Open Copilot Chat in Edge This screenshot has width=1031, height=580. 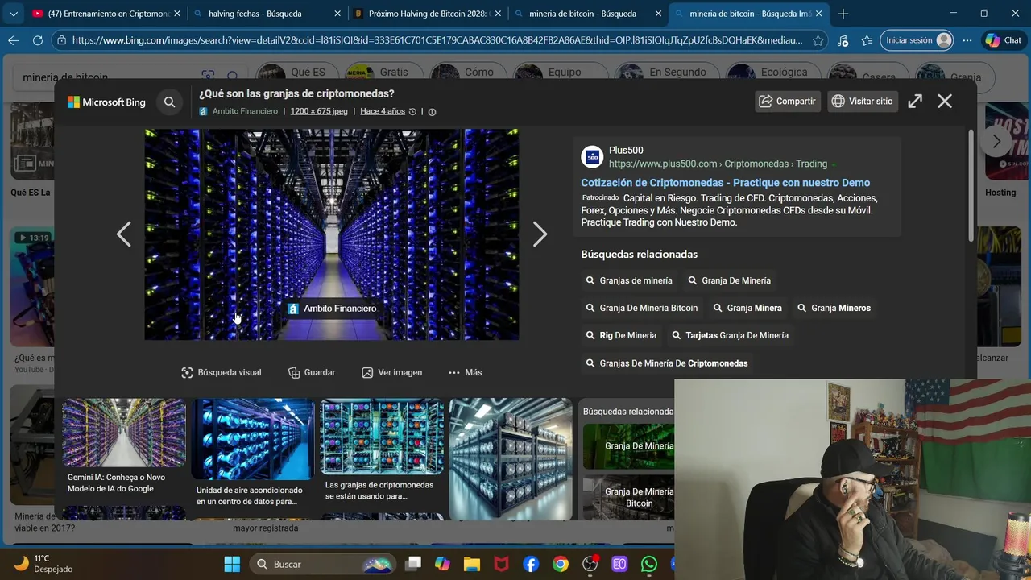coord(1004,40)
